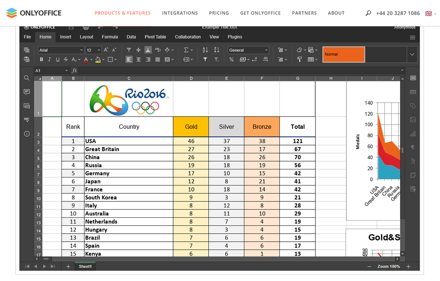The width and height of the screenshot is (440, 281).
Task: Select Justified alignment icon
Action: coord(158,59)
